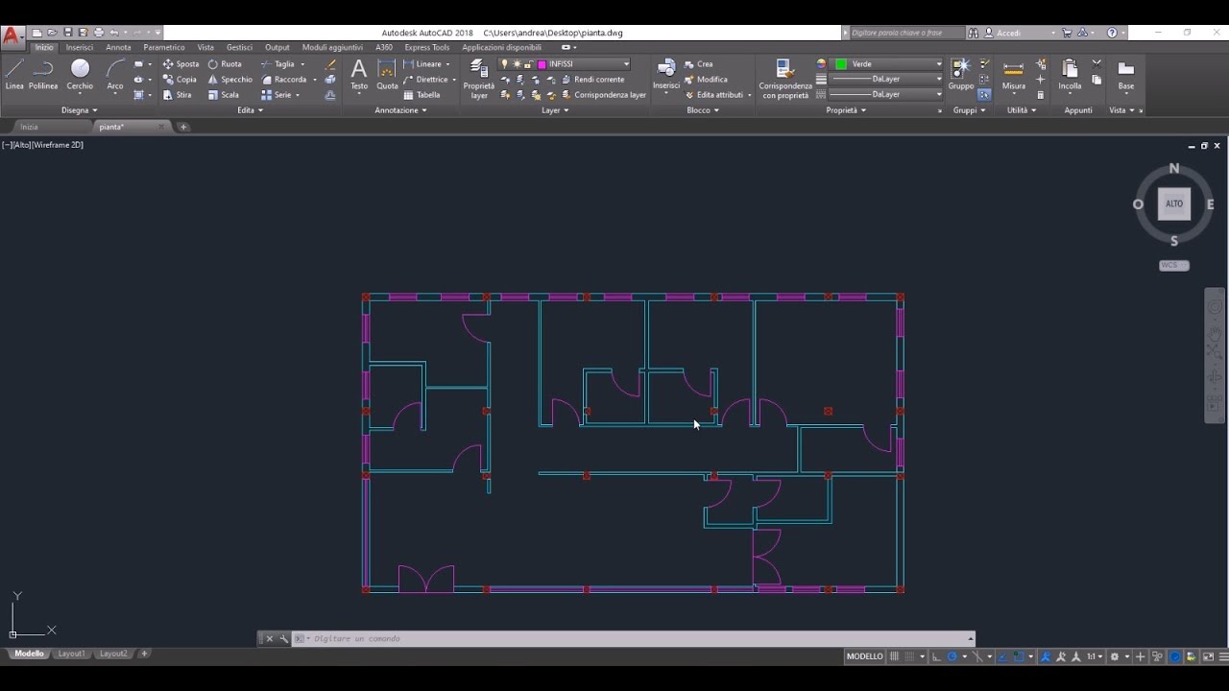Switch to the Annota tab
The image size is (1229, 691).
click(x=118, y=47)
